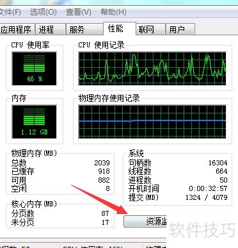This screenshot has height=248, width=238.
Task: Switch to the 用户 tab
Action: (180, 29)
